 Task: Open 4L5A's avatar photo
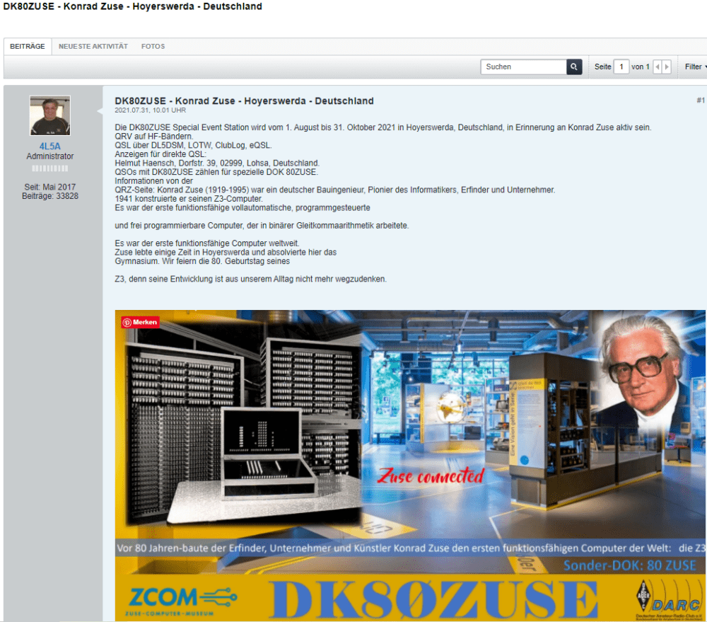click(x=49, y=115)
